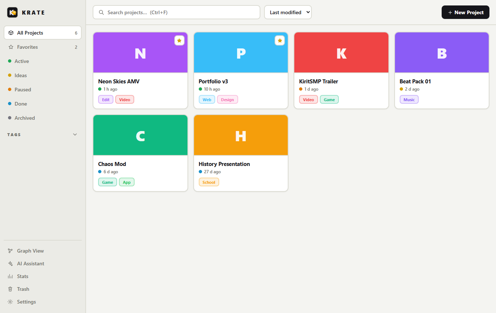Select the Web tag on Portfolio v3
Image resolution: width=496 pixels, height=313 pixels.
pyautogui.click(x=207, y=99)
